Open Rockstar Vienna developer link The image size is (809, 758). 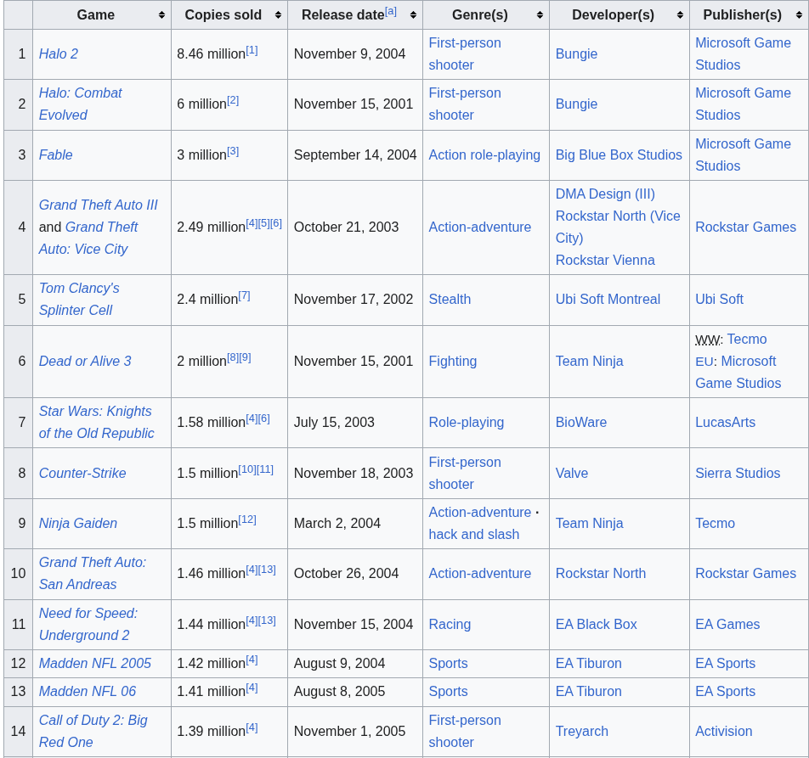point(605,260)
